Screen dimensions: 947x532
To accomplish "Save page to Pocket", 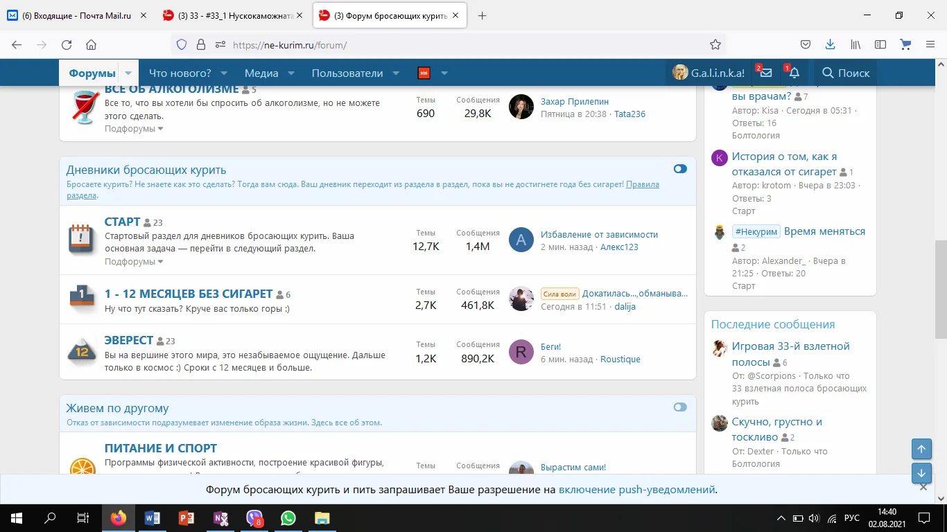I will 806,44.
